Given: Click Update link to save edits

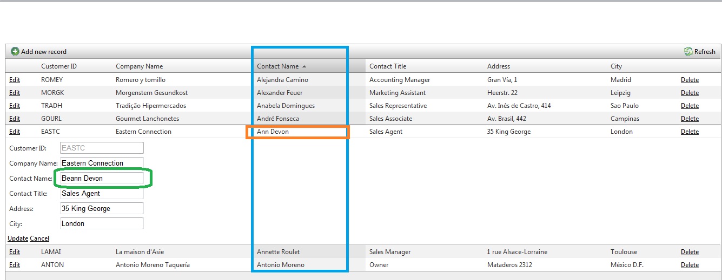Looking at the screenshot, I should [18, 238].
